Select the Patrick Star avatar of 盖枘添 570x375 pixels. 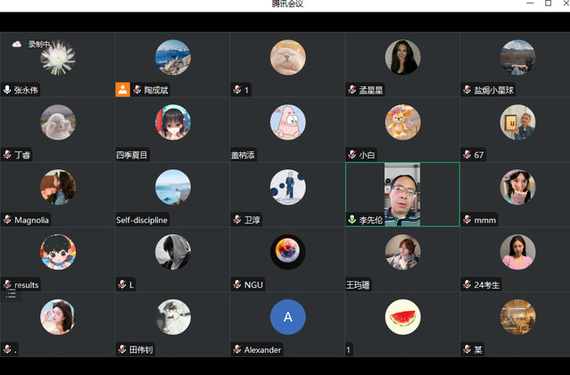pos(287,122)
